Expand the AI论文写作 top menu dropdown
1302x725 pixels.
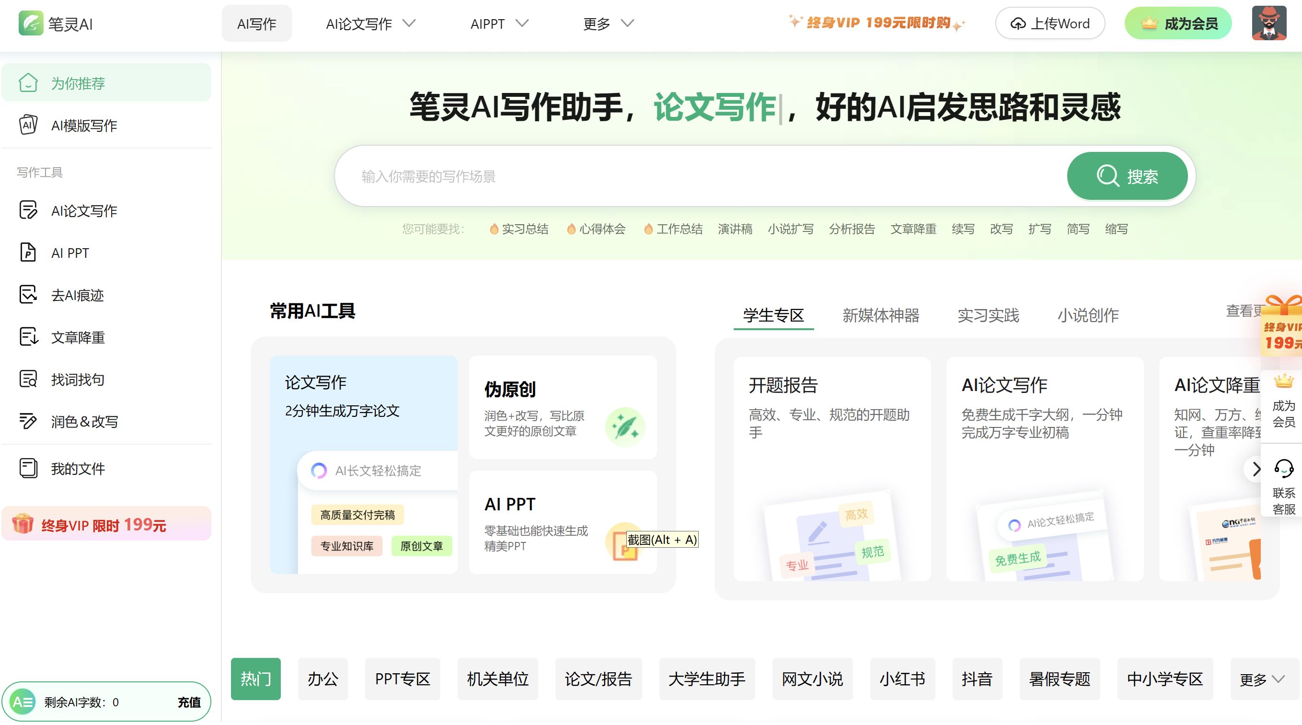point(409,23)
